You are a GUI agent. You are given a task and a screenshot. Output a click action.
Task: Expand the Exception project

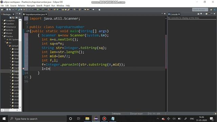(2, 20)
